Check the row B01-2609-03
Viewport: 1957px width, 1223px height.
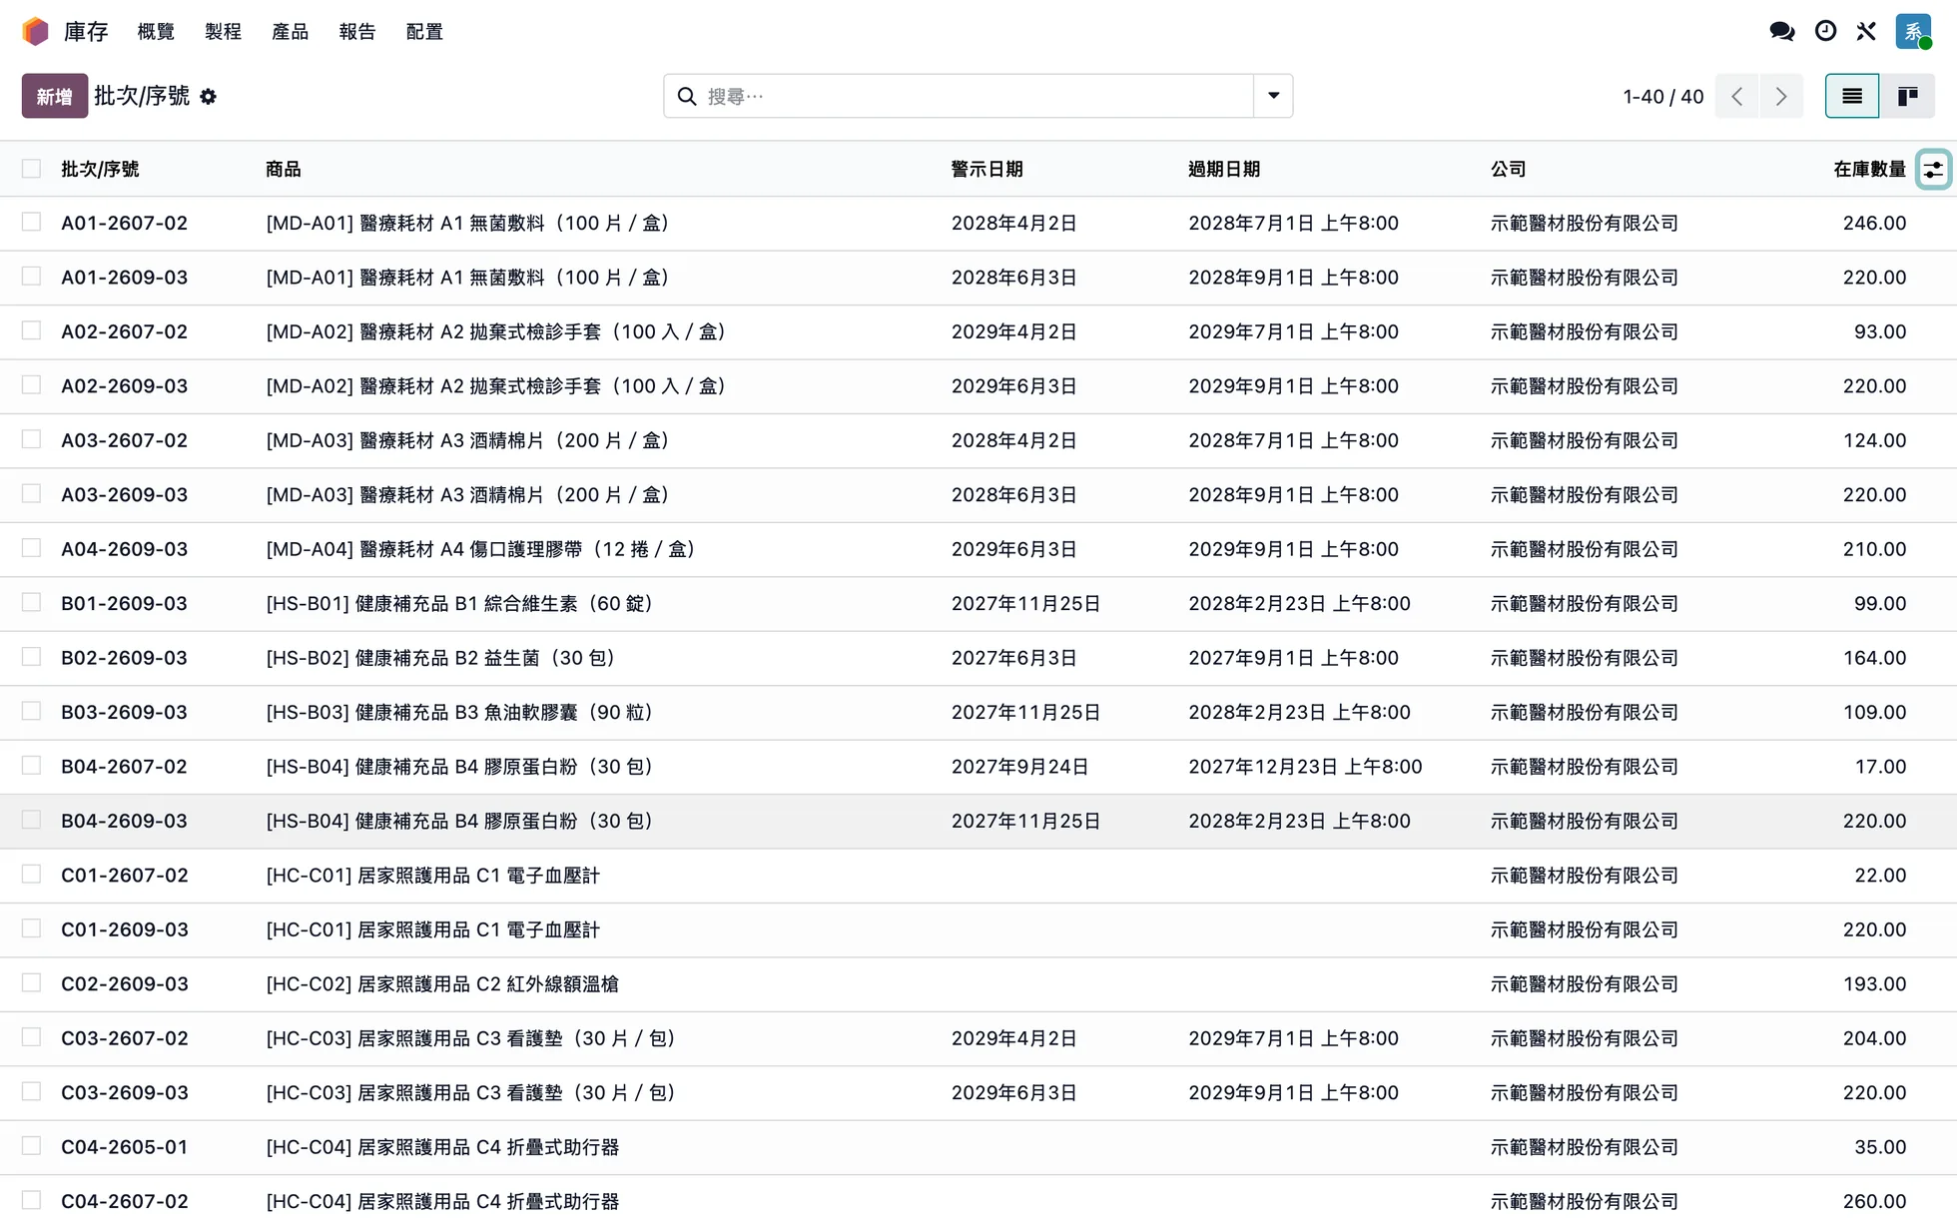click(32, 602)
